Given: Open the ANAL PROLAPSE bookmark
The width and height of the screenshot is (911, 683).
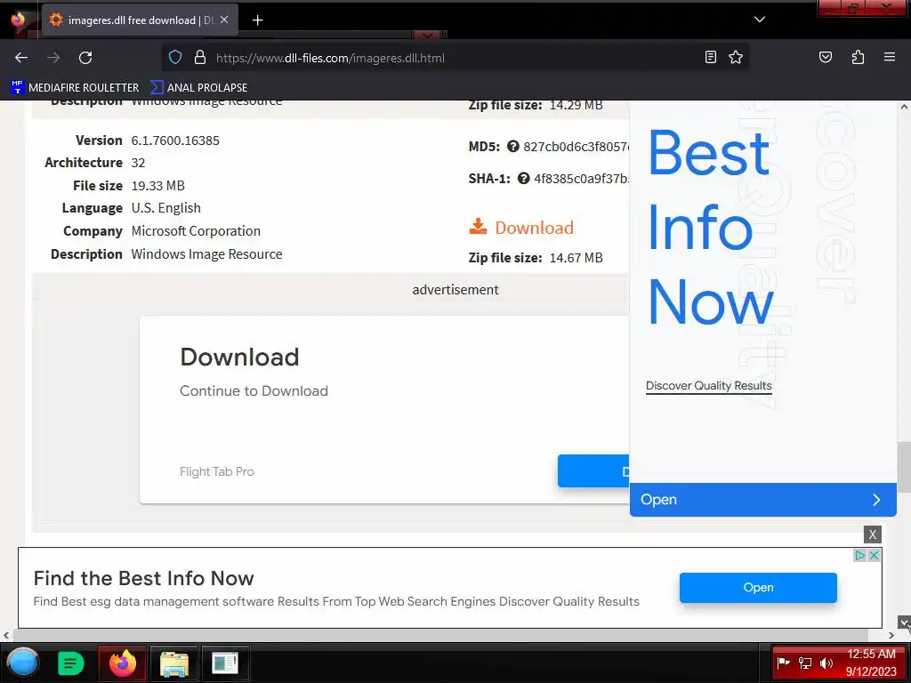Looking at the screenshot, I should (x=198, y=88).
